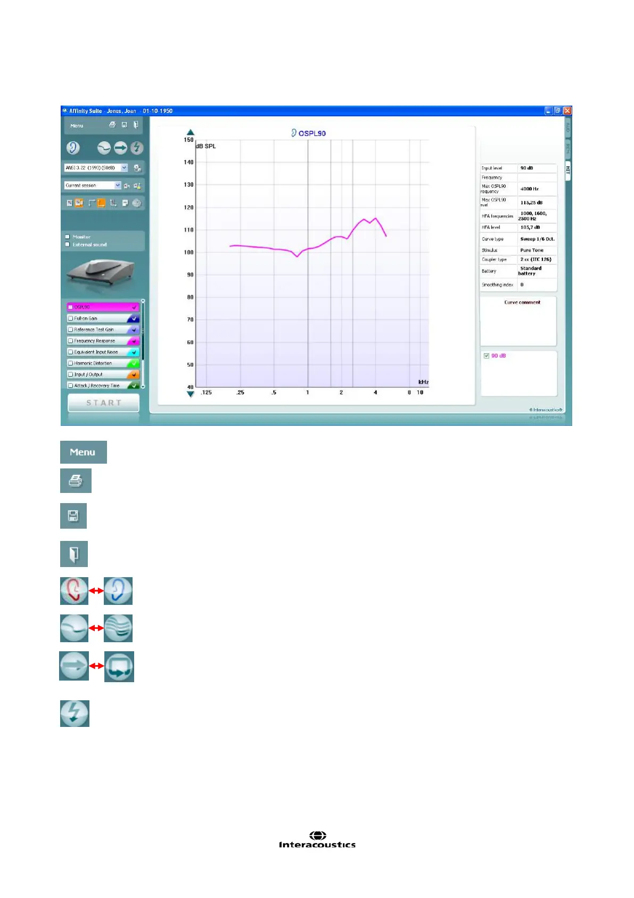Click the Interacoustics link at the app's bottom right
Image resolution: width=634 pixels, height=898 pixels.
(x=546, y=410)
